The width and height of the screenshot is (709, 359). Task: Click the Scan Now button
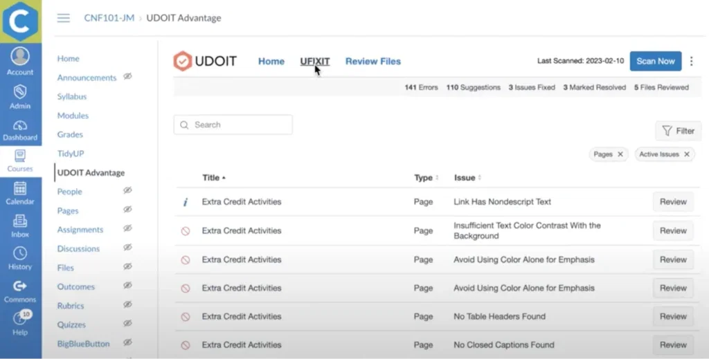tap(655, 61)
